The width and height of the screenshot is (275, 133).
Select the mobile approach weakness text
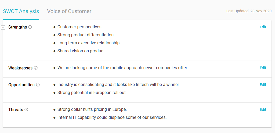[x=122, y=68]
